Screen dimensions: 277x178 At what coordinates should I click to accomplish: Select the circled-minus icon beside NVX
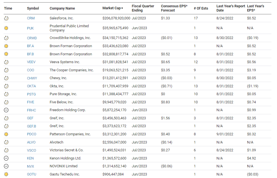pos(6,166)
